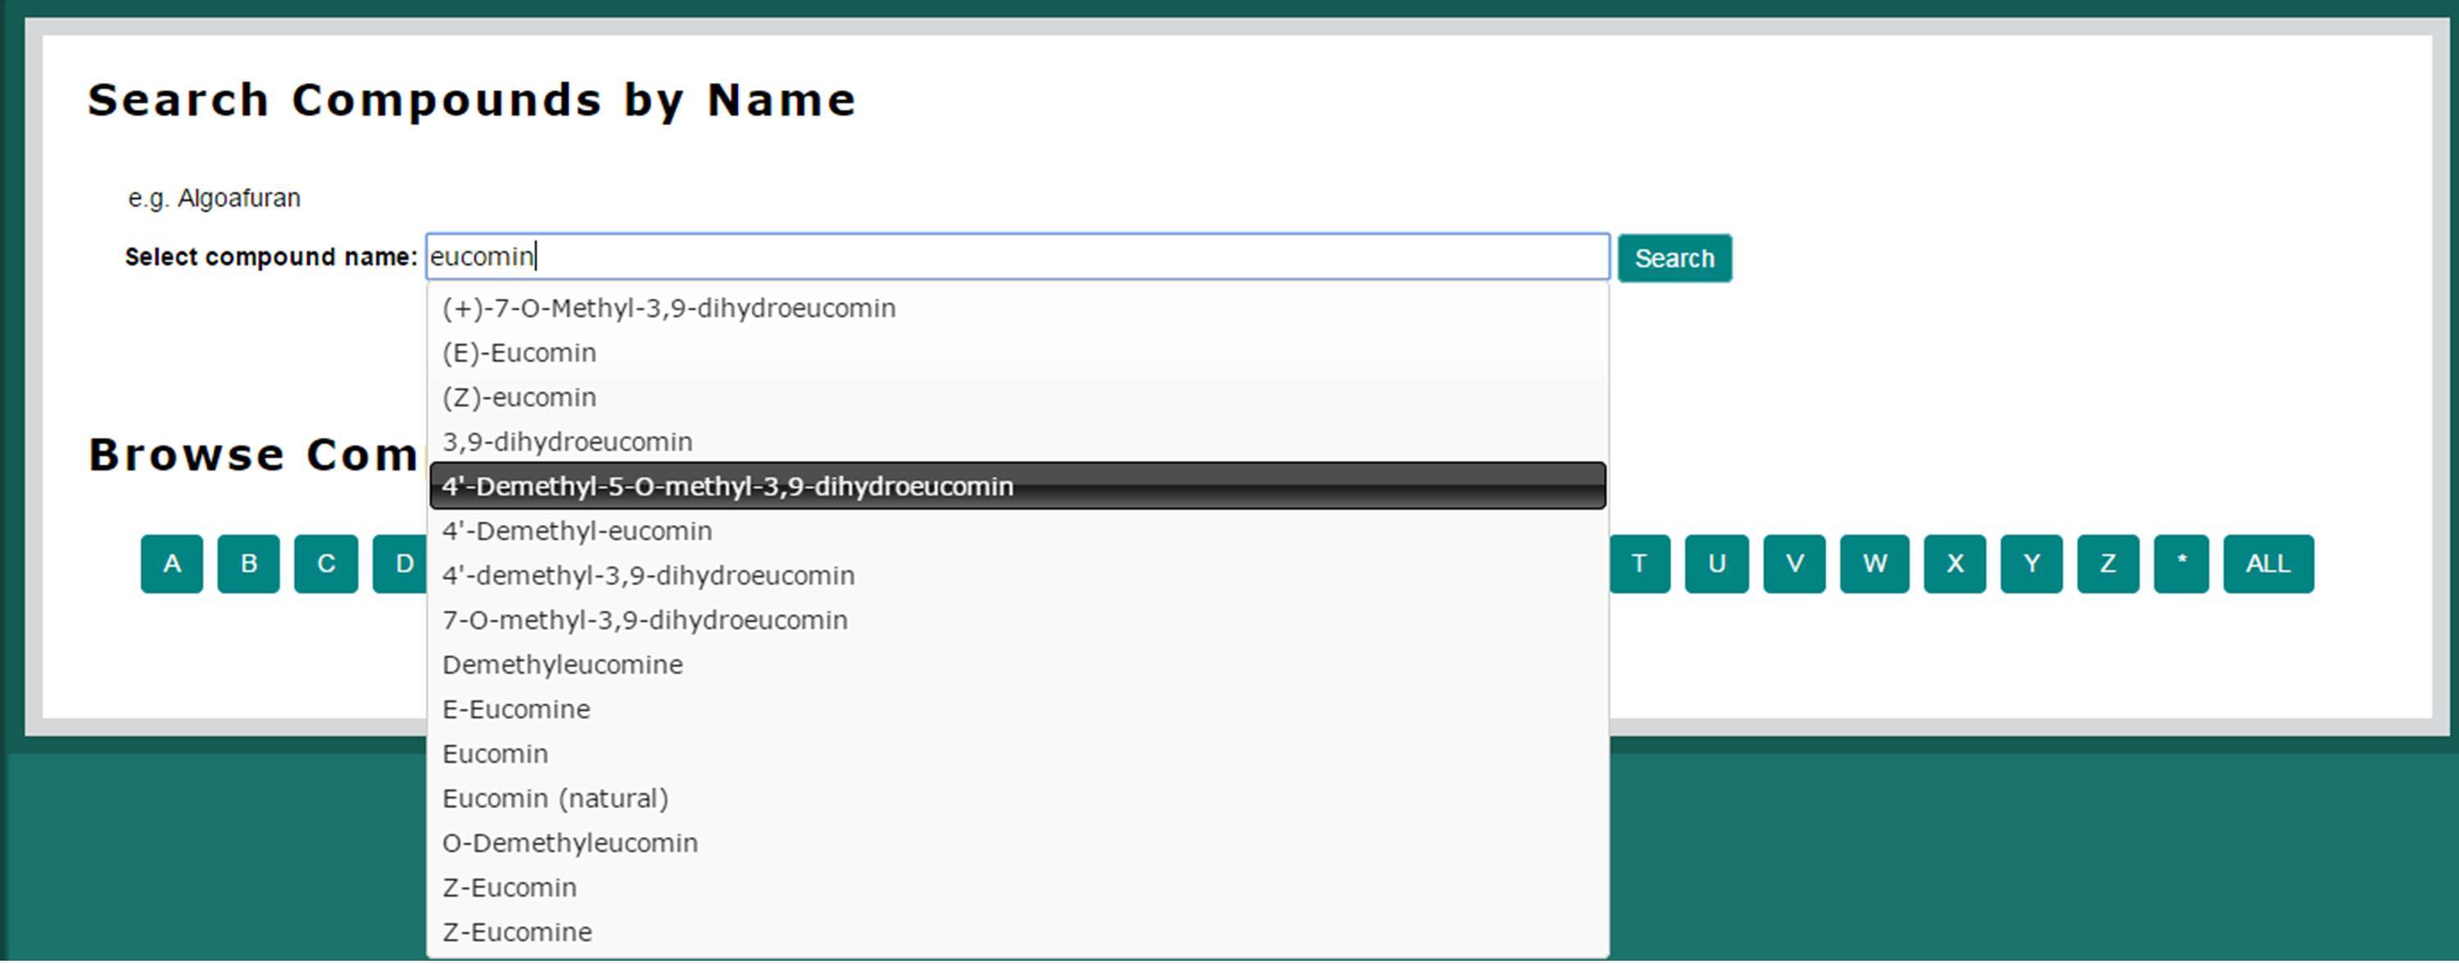Pick the E-Eucomine suggestion

pyautogui.click(x=1017, y=709)
